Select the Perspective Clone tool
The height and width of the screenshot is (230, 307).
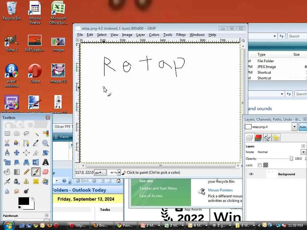[46, 181]
